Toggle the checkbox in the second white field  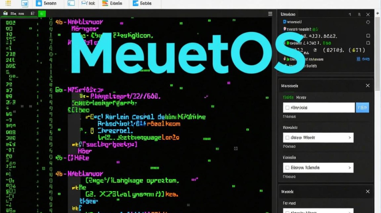pos(287,138)
